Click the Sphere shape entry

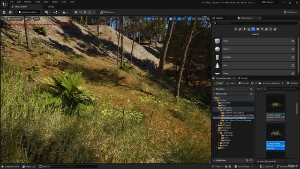click(x=255, y=49)
